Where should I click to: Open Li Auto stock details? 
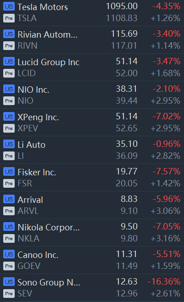coord(92,150)
